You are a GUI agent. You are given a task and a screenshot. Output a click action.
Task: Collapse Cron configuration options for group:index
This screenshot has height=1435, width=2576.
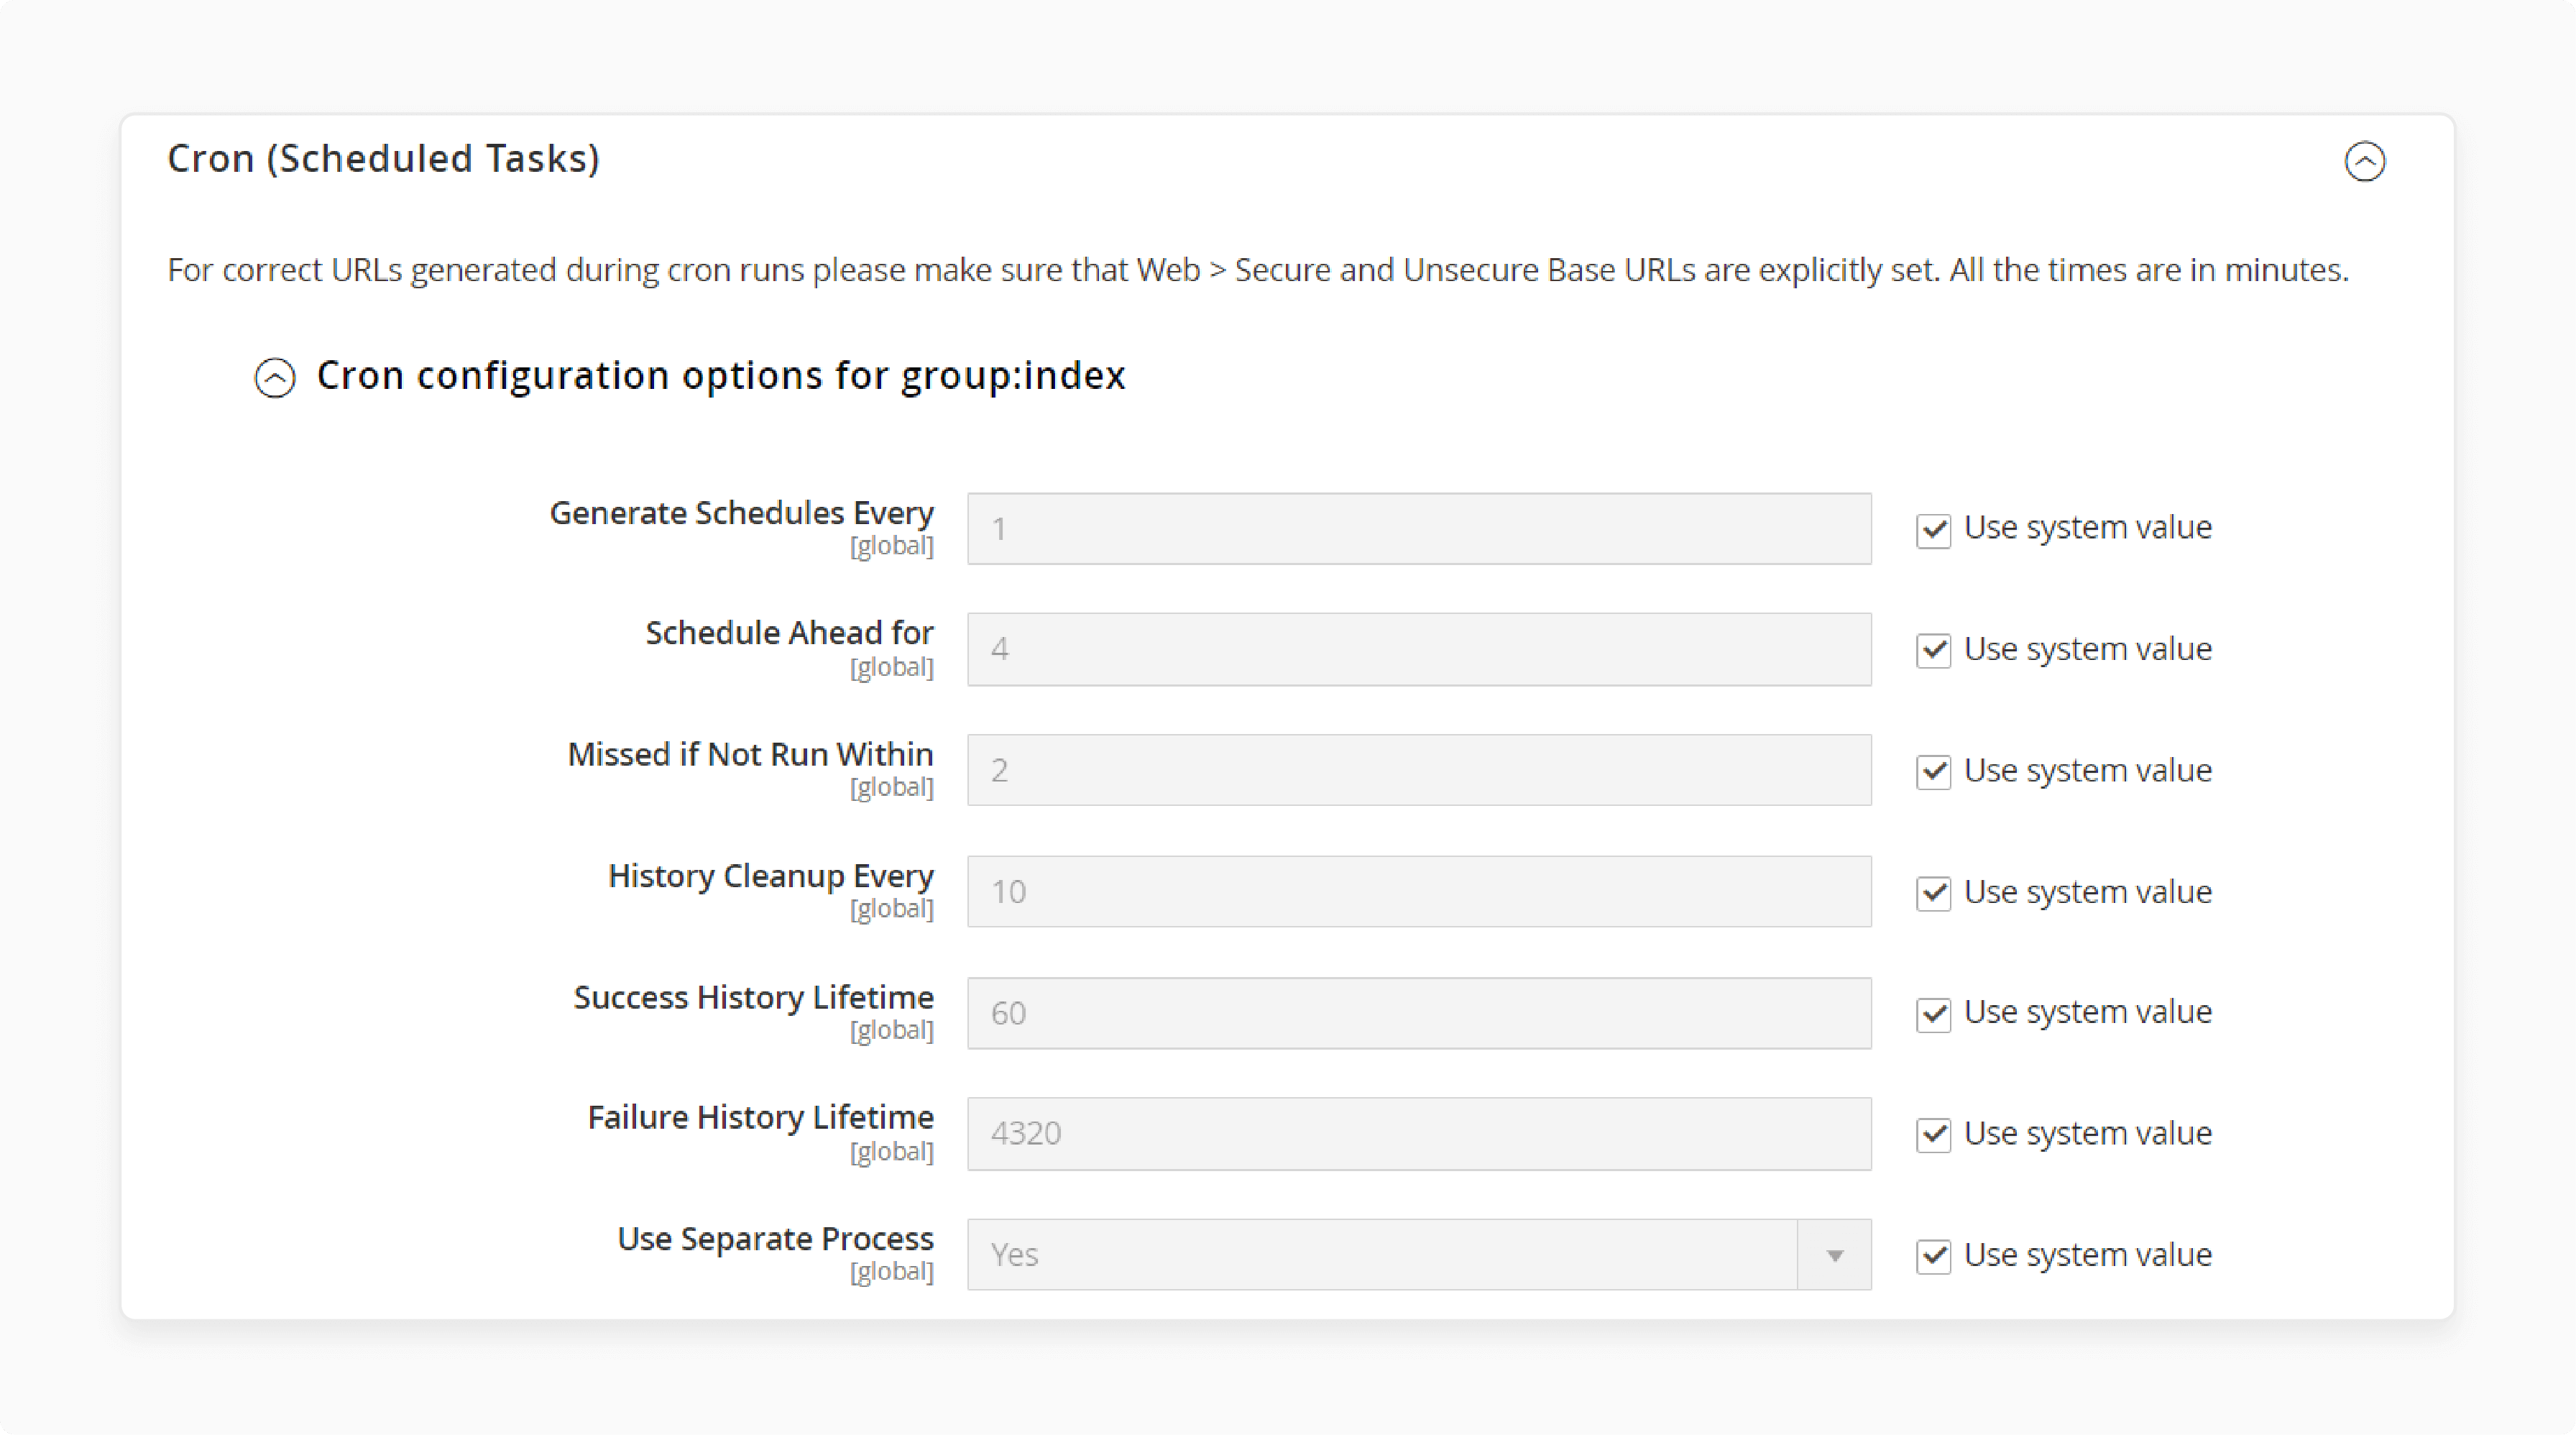pos(275,377)
